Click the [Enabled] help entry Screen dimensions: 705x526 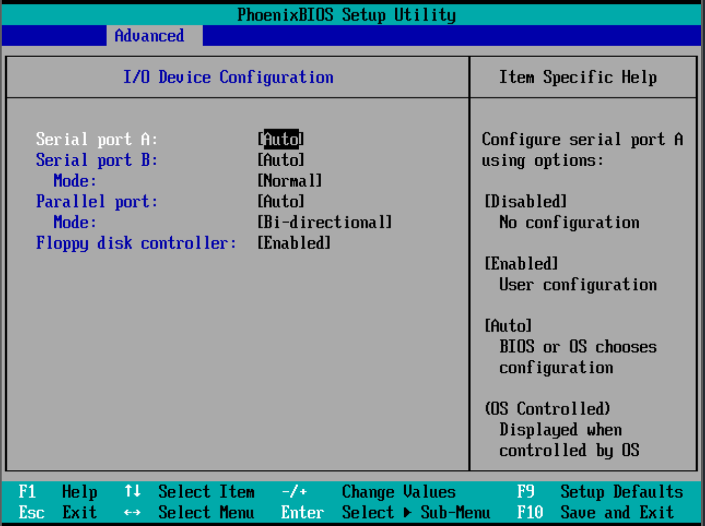click(521, 264)
